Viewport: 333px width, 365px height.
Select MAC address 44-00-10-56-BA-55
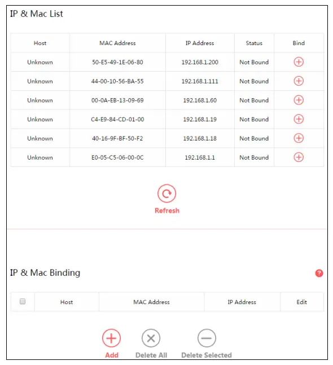(117, 81)
